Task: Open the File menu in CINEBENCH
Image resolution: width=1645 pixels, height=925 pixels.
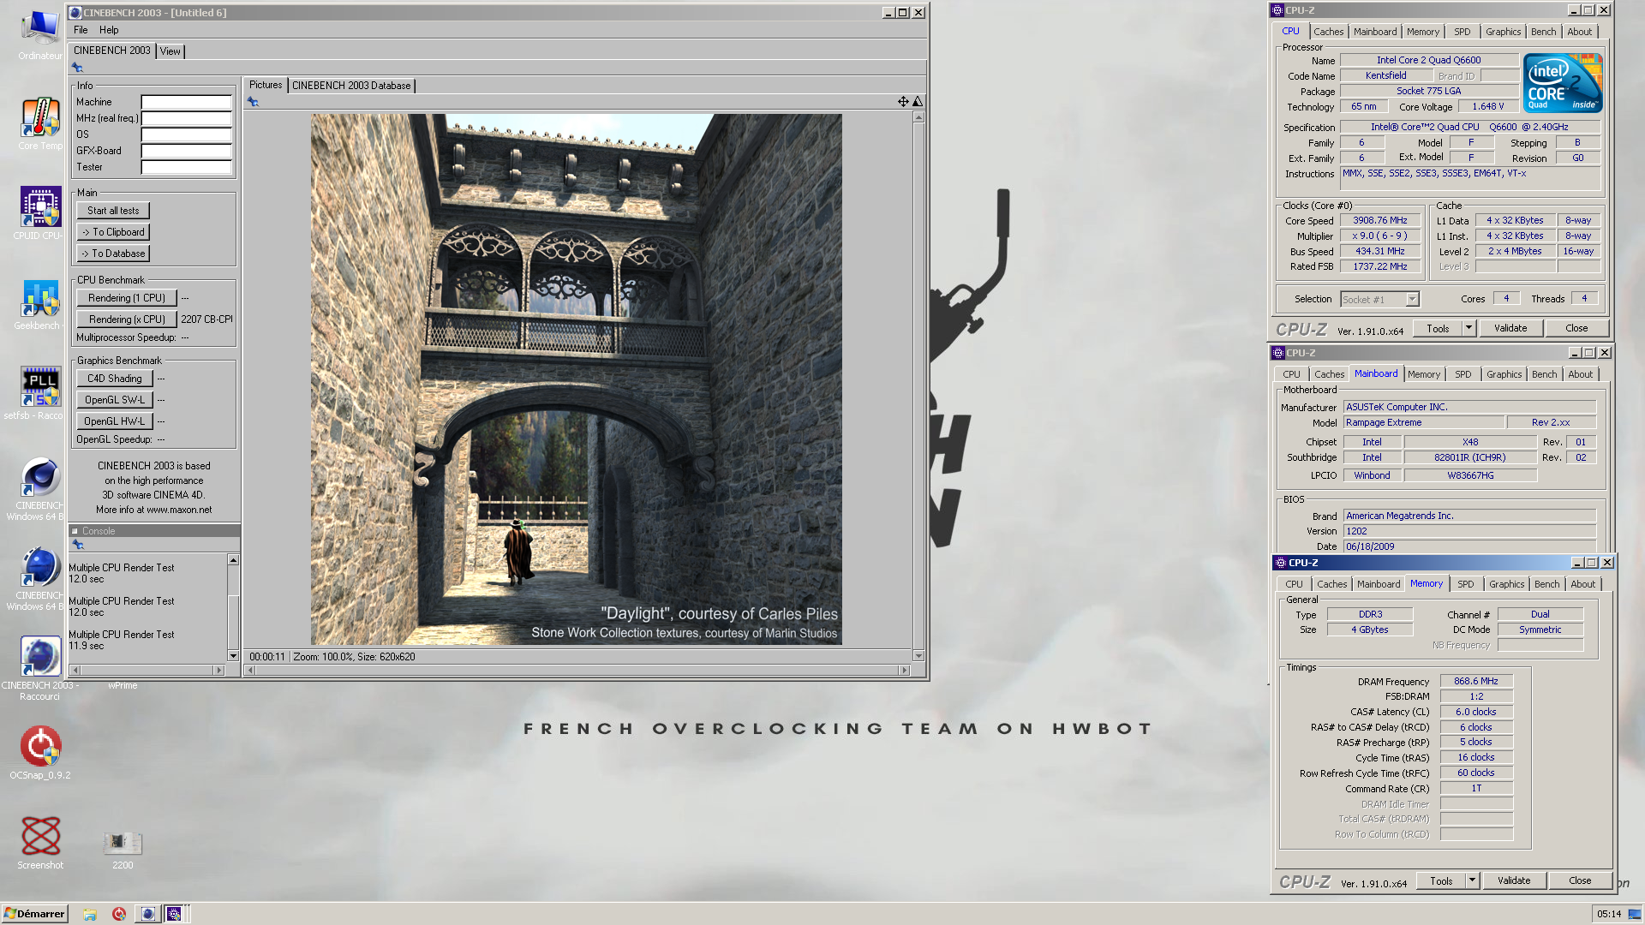Action: coord(81,30)
